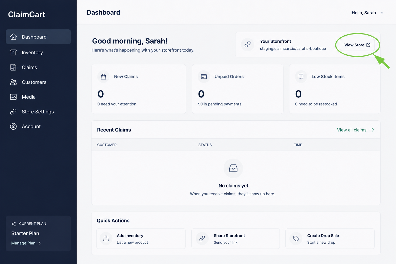Screen dimensions: 396x264
Task: Click the '0 need your attention' text
Action: tap(117, 104)
